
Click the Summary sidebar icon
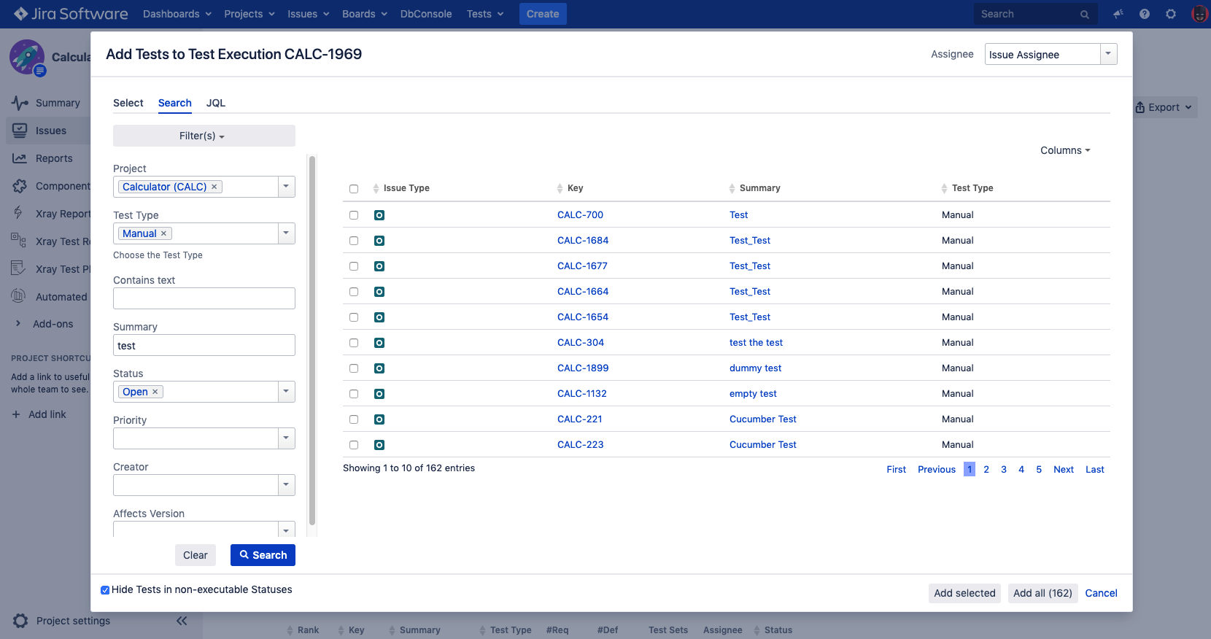pos(20,103)
